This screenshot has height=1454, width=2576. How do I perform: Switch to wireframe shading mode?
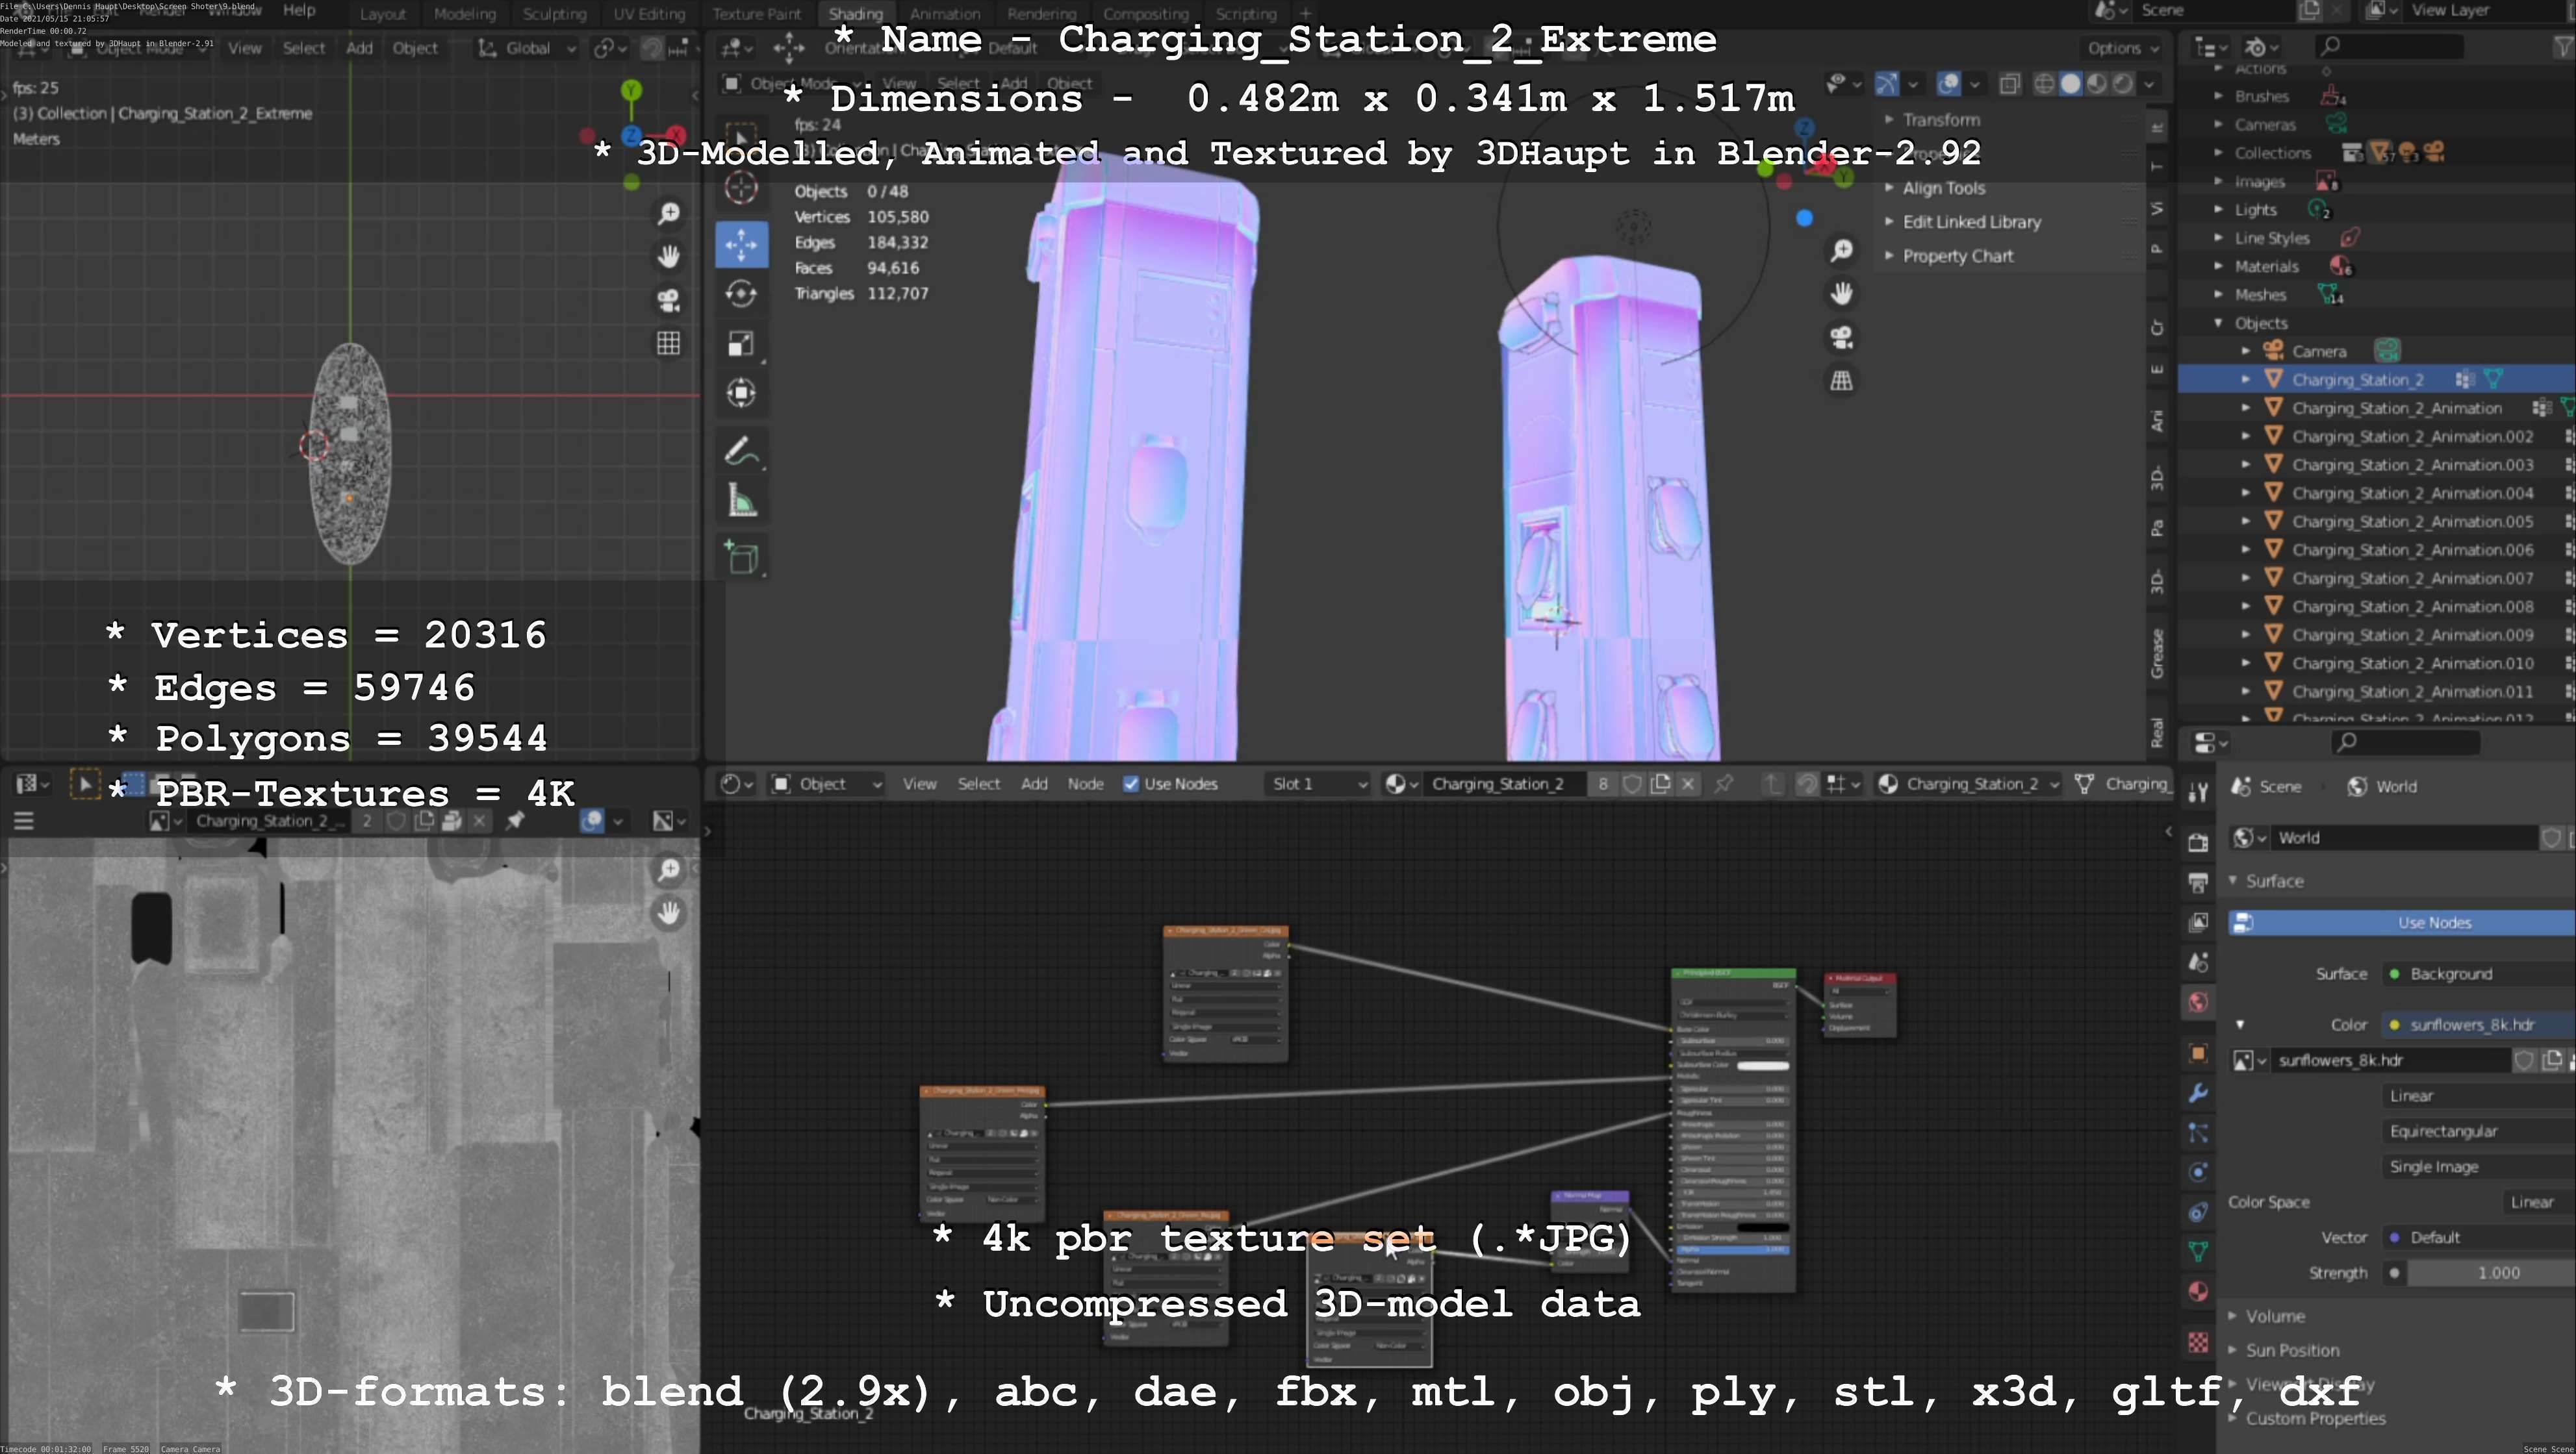pos(2044,84)
